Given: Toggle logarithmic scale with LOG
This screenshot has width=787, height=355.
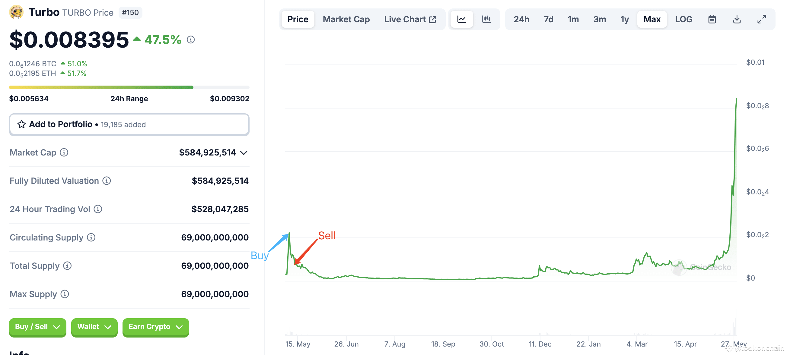Looking at the screenshot, I should click(x=683, y=19).
